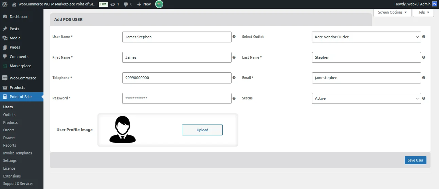
Task: Click the Last Name input field
Action: tap(366, 57)
